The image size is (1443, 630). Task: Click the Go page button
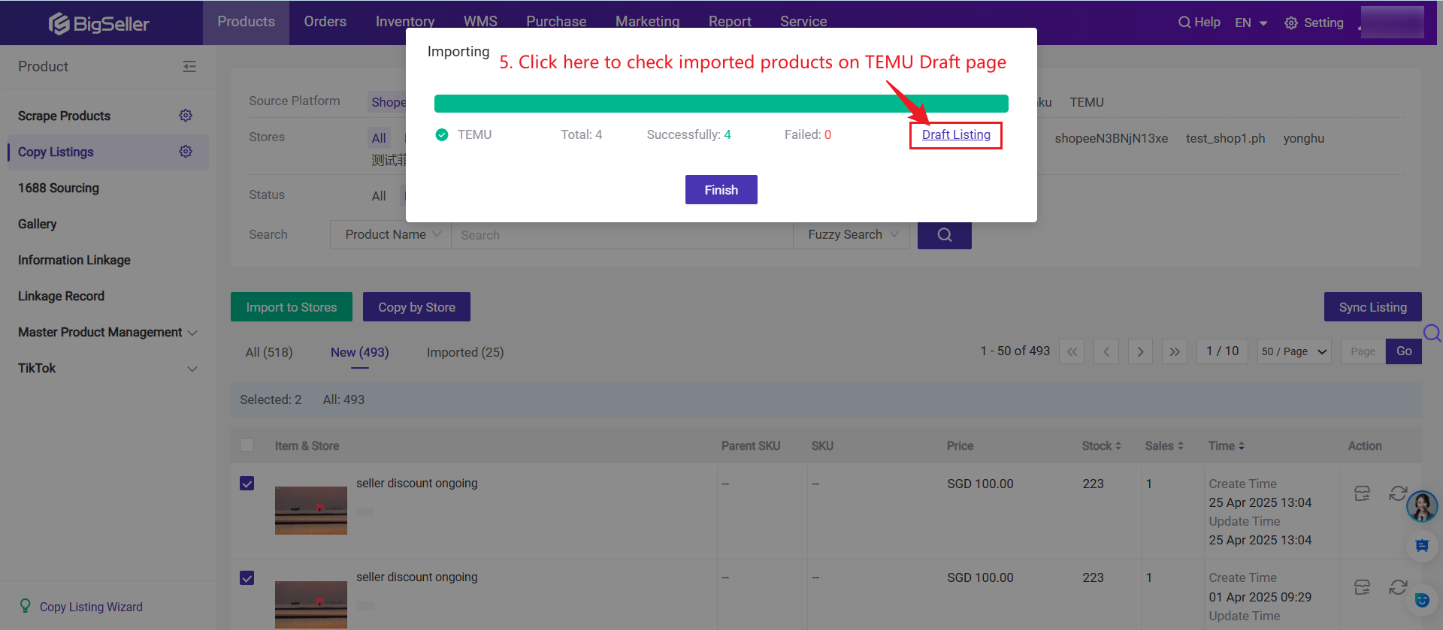(1404, 351)
